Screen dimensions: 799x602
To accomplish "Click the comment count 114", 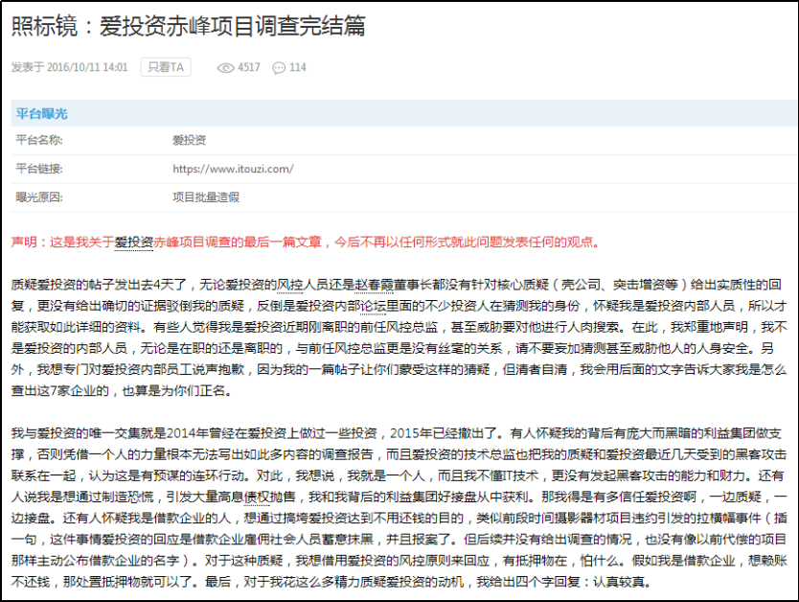I will tap(298, 67).
